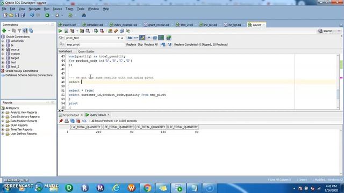Click the print icon in Query Result toolbar
This screenshot has width=344, height=193.
click(67, 121)
